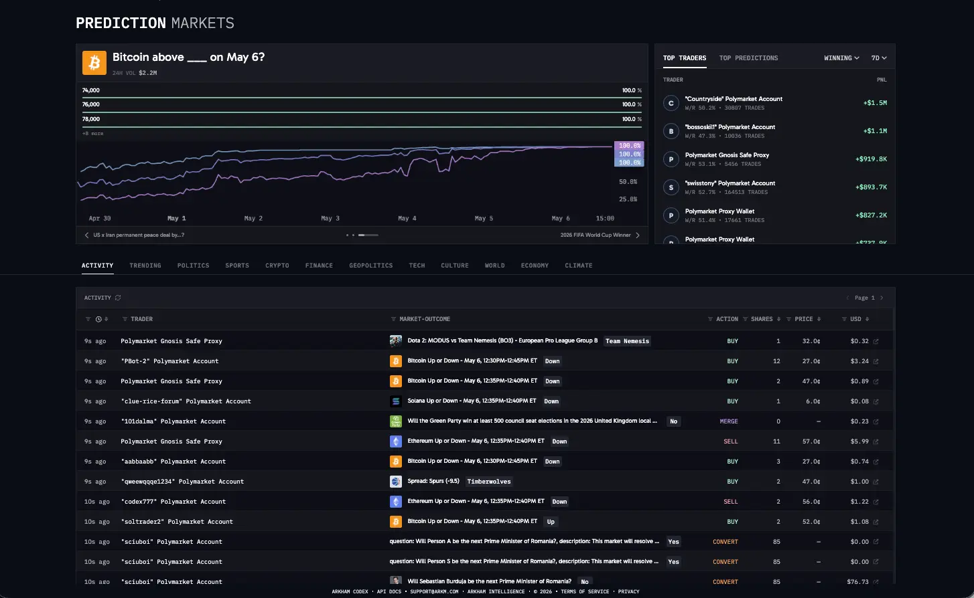Open "qweewqqqe1234" Polymarket Account trader
Image resolution: width=974 pixels, height=598 pixels.
pyautogui.click(x=182, y=482)
